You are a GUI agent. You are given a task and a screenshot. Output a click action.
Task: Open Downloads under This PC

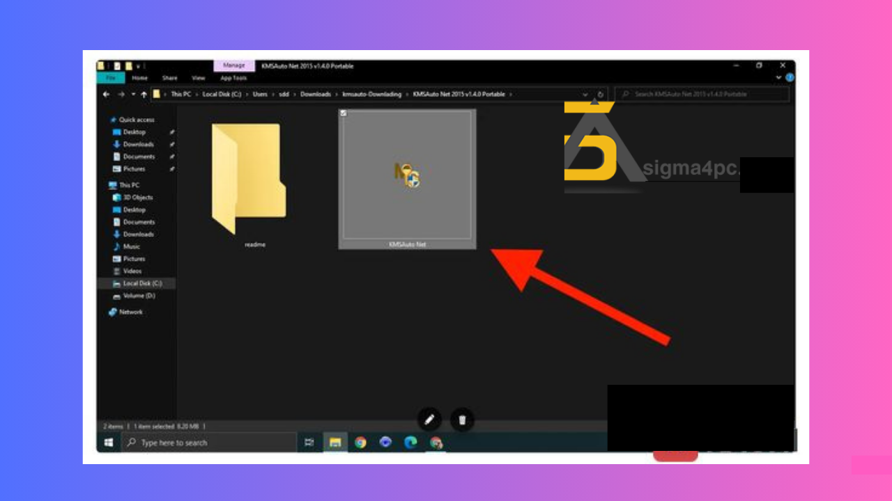click(x=138, y=234)
